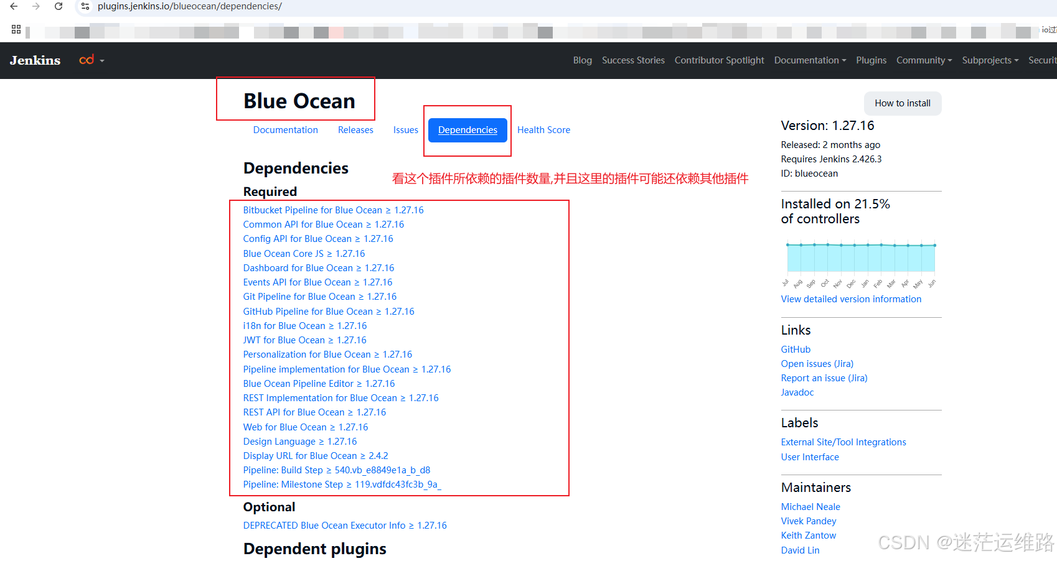Open Pipeline implementation for Blue Ocean
The image size is (1057, 561).
click(x=347, y=369)
